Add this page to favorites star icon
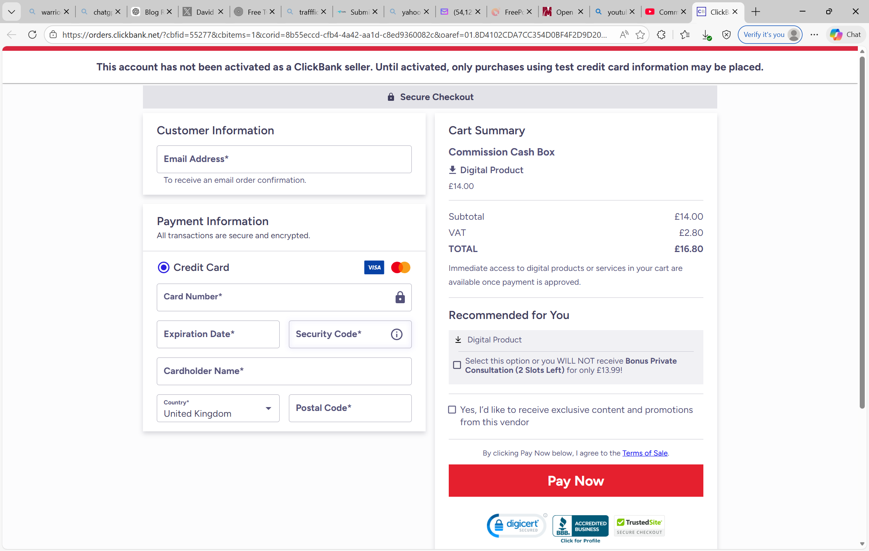869x551 pixels. 640,35
